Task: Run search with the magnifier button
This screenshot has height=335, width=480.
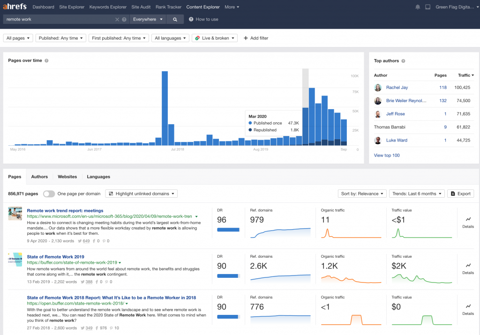Action: tap(175, 19)
